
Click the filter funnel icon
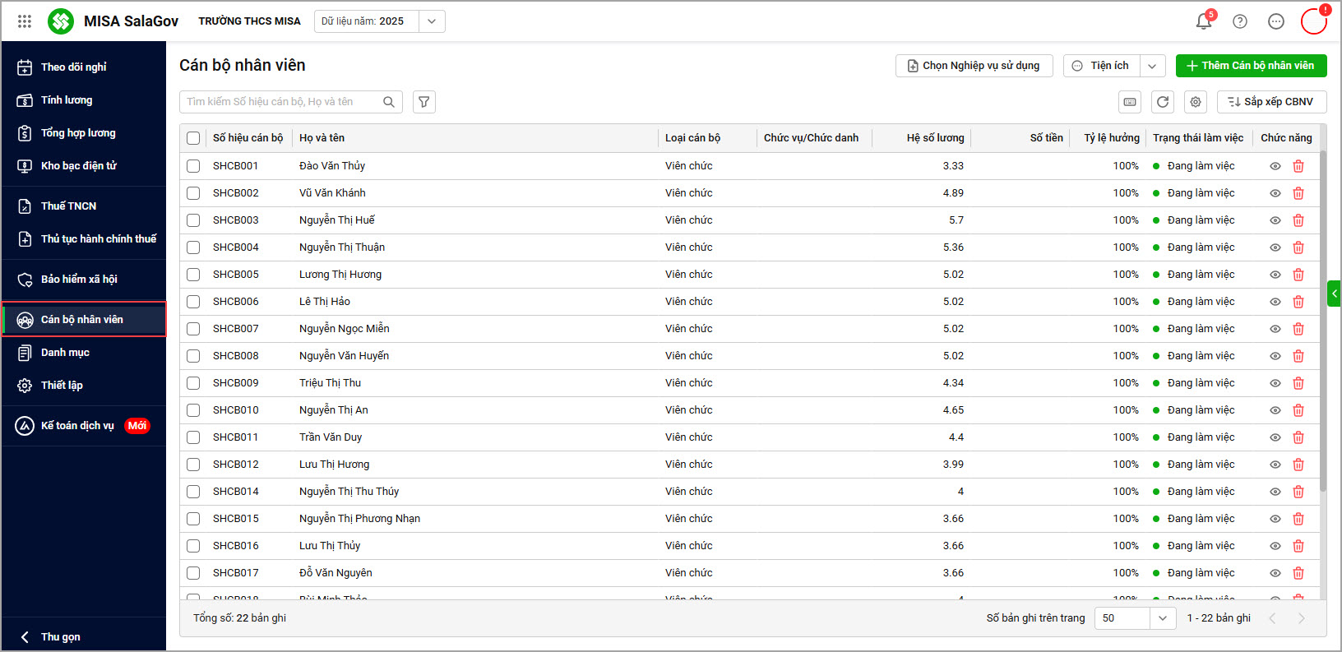[x=424, y=102]
